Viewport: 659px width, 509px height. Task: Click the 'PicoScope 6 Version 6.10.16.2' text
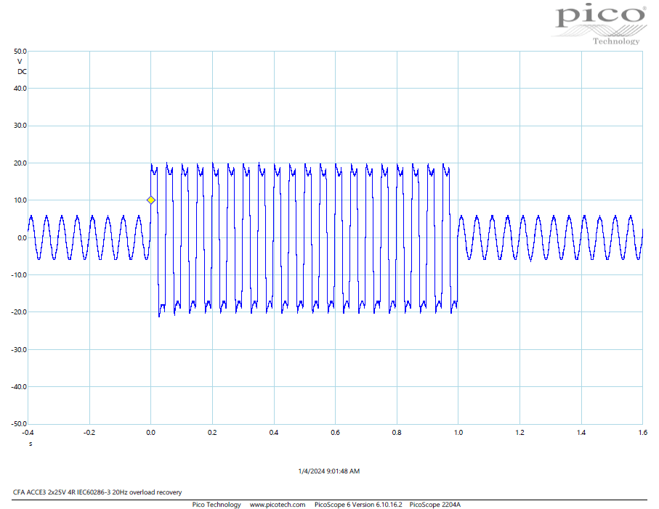(358, 505)
